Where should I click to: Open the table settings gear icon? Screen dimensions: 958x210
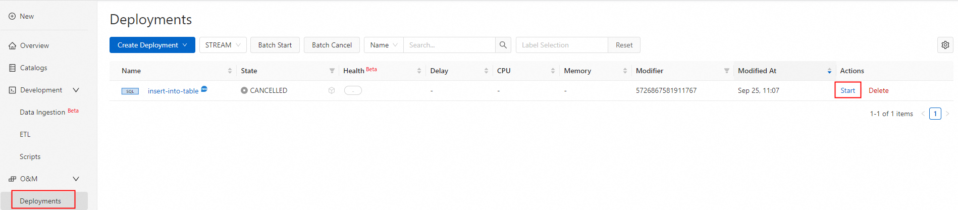(x=945, y=45)
